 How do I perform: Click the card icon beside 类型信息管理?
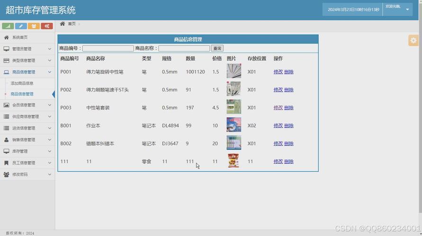tap(7, 60)
